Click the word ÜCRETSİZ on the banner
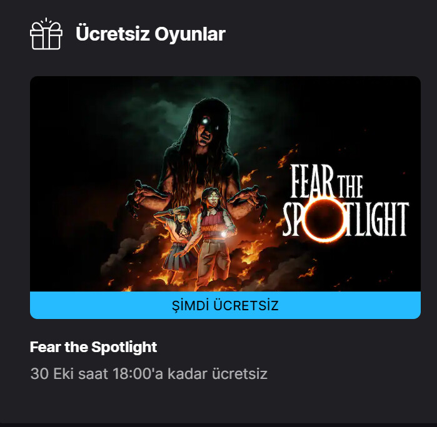437x427 pixels. coord(246,305)
